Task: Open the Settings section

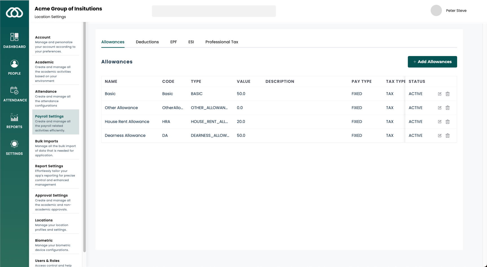Action: click(14, 148)
